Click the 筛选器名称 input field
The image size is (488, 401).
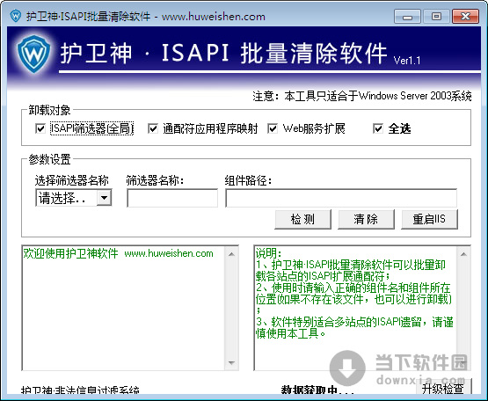point(172,198)
